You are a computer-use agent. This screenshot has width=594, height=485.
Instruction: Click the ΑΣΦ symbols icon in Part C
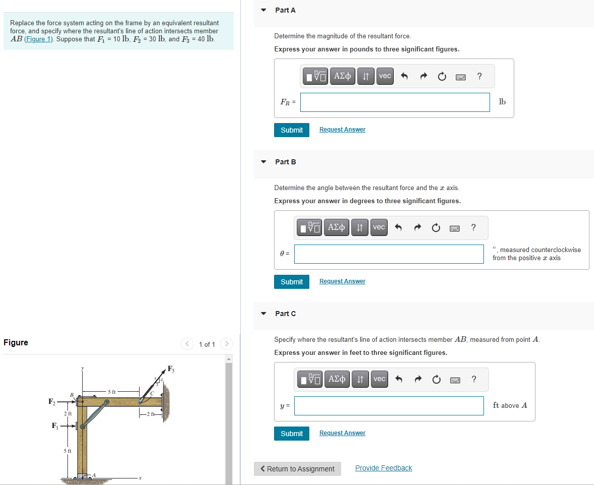337,379
